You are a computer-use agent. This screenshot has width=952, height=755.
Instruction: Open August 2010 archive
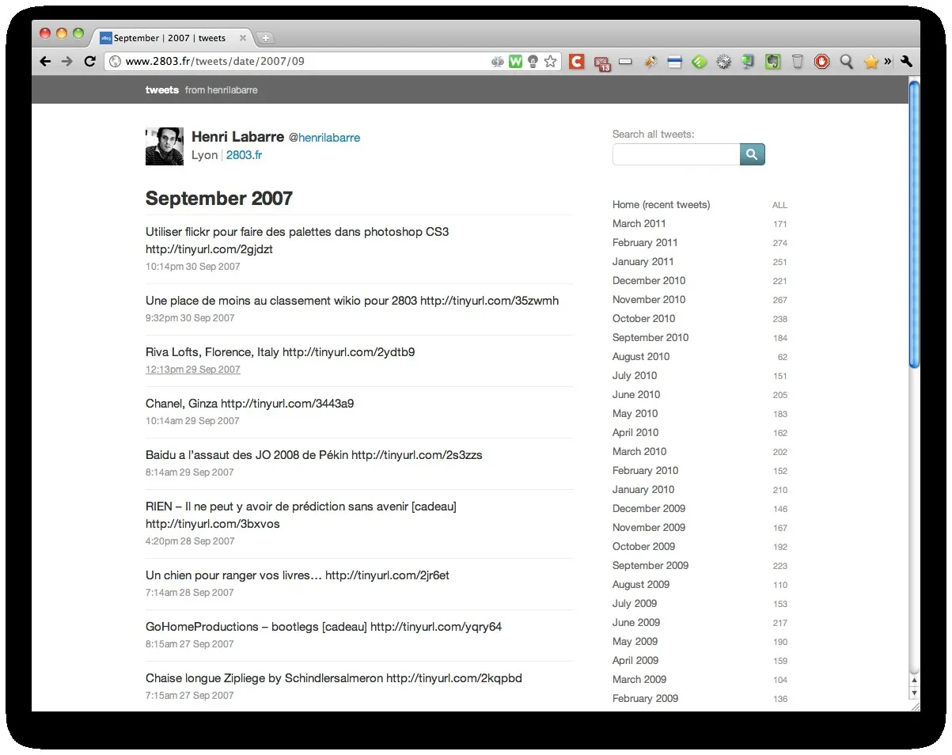click(641, 357)
